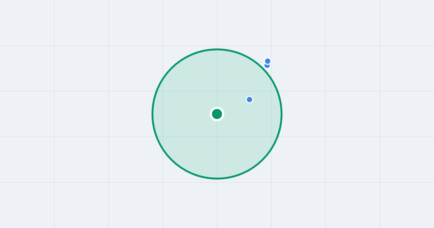
Task: Click the green circle's outline border
Action: [x=152, y=114]
